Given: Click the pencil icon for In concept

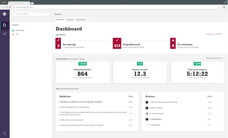Looking at the screenshot, I should click(58, 40).
